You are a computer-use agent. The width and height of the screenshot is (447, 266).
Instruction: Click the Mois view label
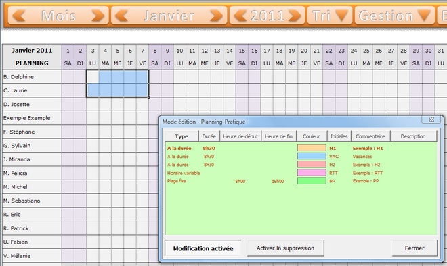58,16
